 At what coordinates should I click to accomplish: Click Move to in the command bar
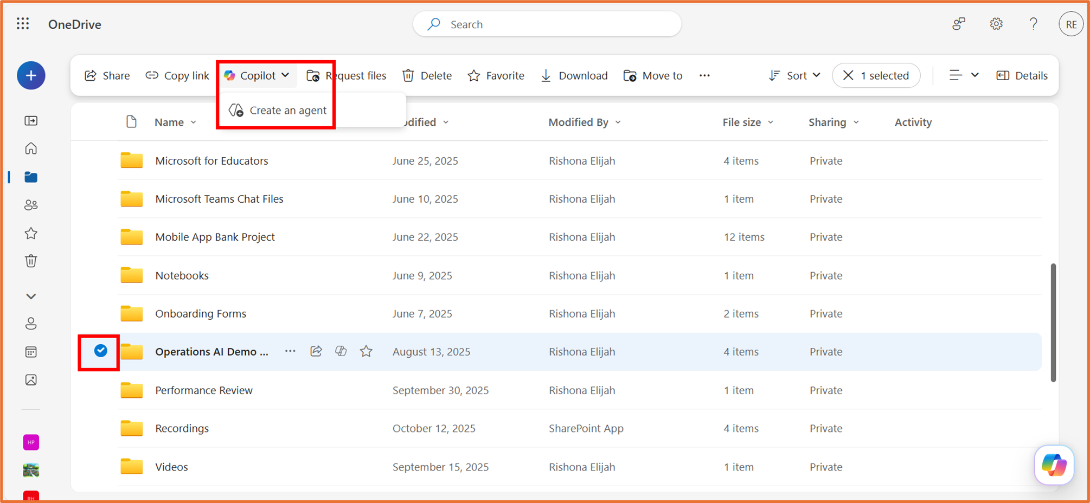click(x=653, y=75)
